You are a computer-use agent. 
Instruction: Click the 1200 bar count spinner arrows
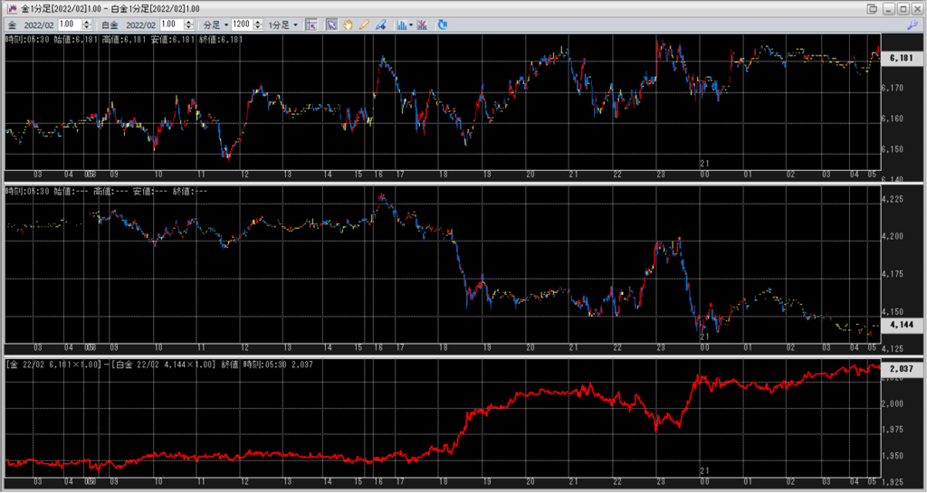pos(258,24)
